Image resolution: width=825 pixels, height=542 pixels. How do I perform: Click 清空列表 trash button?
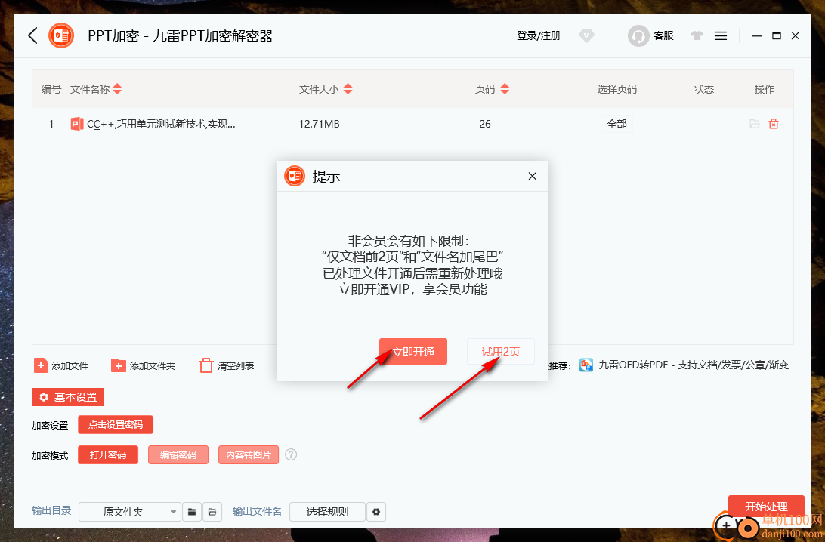[x=227, y=365]
